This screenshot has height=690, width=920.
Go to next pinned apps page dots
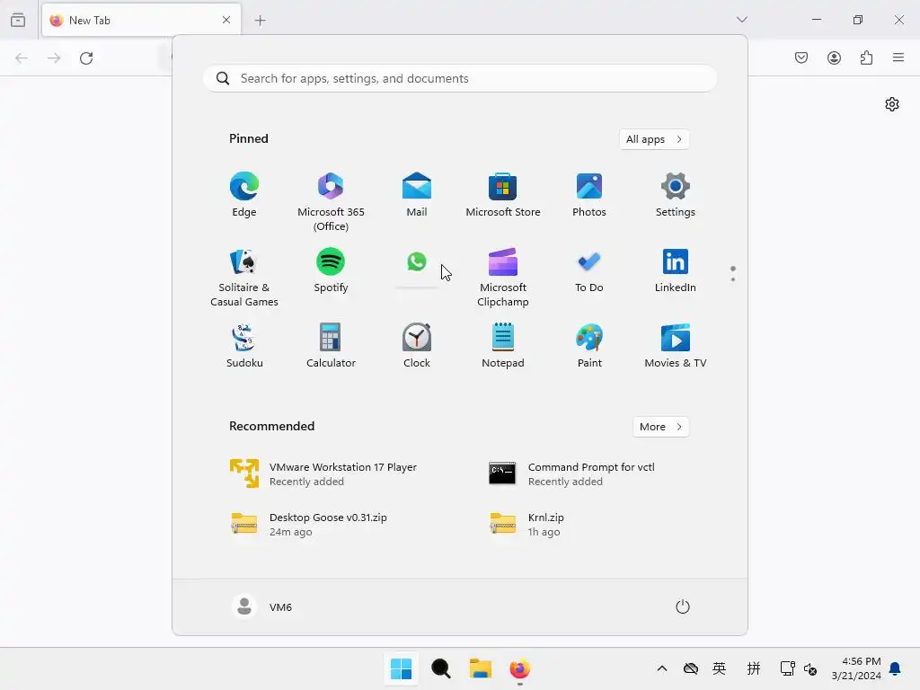(x=733, y=279)
